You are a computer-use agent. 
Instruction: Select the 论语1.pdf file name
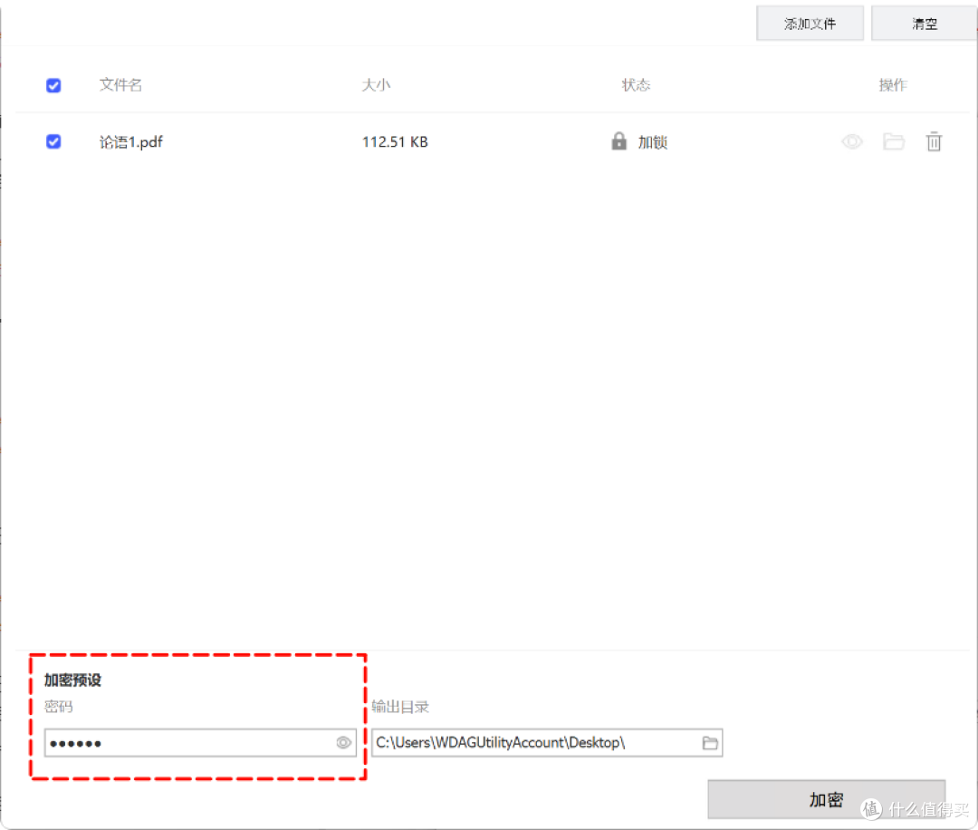point(131,142)
